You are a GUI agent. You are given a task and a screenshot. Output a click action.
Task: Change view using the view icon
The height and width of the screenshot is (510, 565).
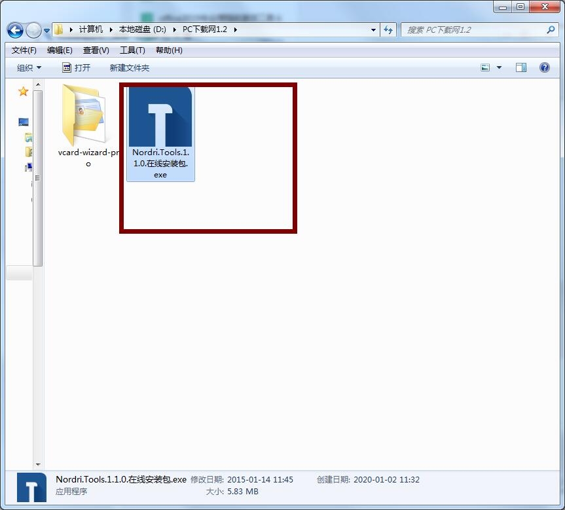(485, 67)
